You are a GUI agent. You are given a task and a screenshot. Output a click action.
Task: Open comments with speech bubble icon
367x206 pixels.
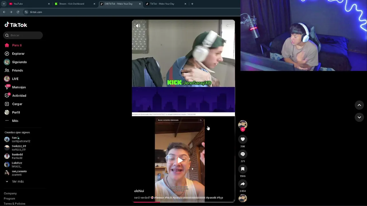coord(243,154)
